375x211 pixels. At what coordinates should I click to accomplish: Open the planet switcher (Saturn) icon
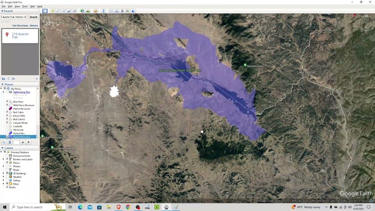point(96,11)
